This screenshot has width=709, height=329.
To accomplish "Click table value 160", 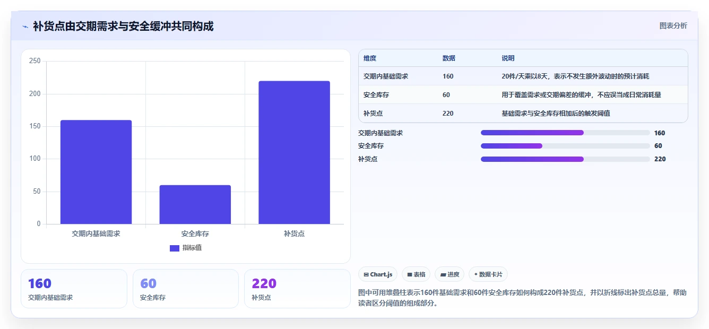I will tap(448, 76).
